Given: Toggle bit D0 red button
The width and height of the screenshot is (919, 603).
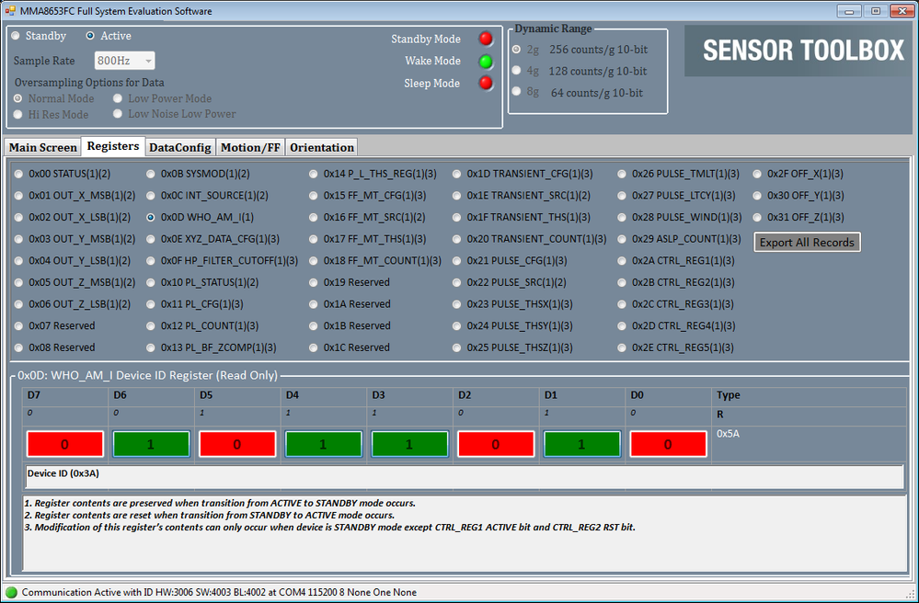Looking at the screenshot, I should (x=668, y=444).
